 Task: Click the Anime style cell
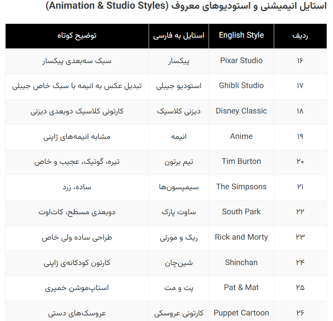point(241,136)
